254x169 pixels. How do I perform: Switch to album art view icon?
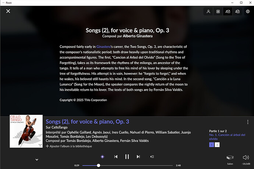(218, 11)
